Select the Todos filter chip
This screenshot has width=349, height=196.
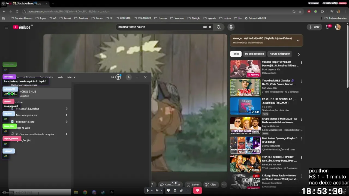click(236, 54)
